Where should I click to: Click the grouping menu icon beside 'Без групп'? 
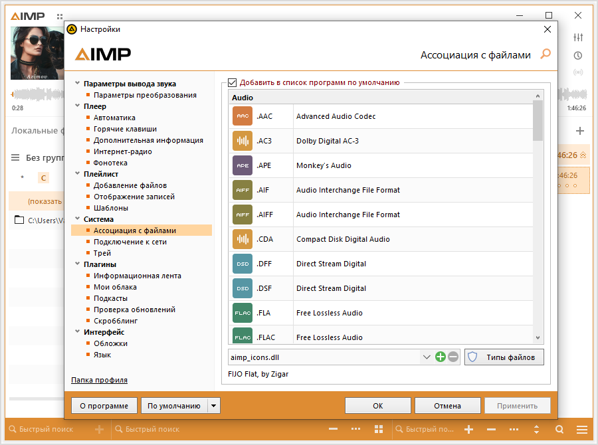15,157
